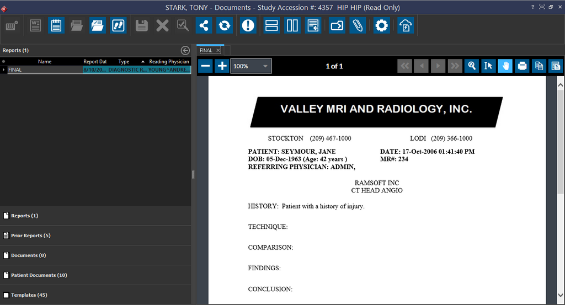Viewport: 565px width, 305px height.
Task: Switch to vertical split layout icon
Action: click(x=291, y=25)
